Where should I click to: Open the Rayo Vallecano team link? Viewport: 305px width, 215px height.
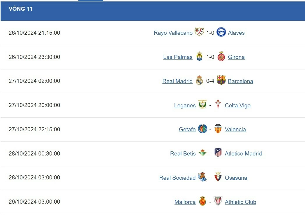(x=173, y=33)
